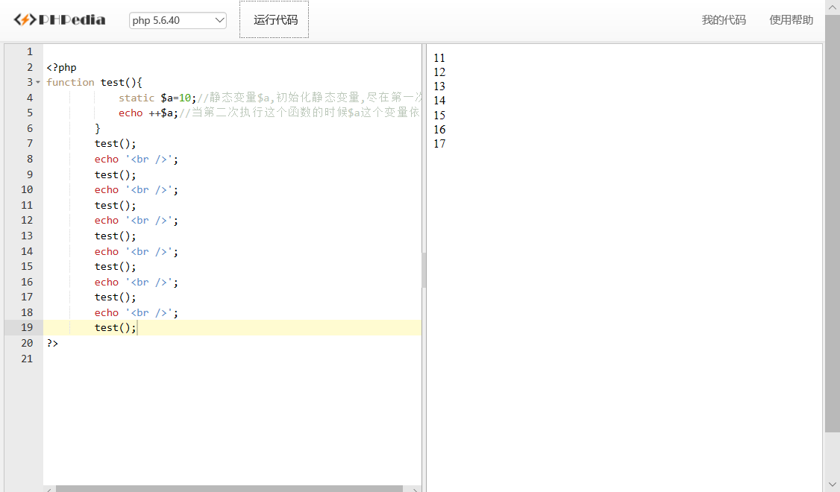Collapse the function fold arrow on line 3
840x492 pixels.
point(38,83)
